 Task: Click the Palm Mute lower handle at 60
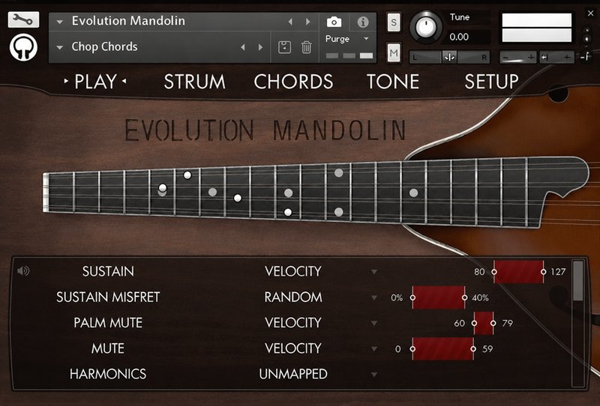click(x=474, y=323)
